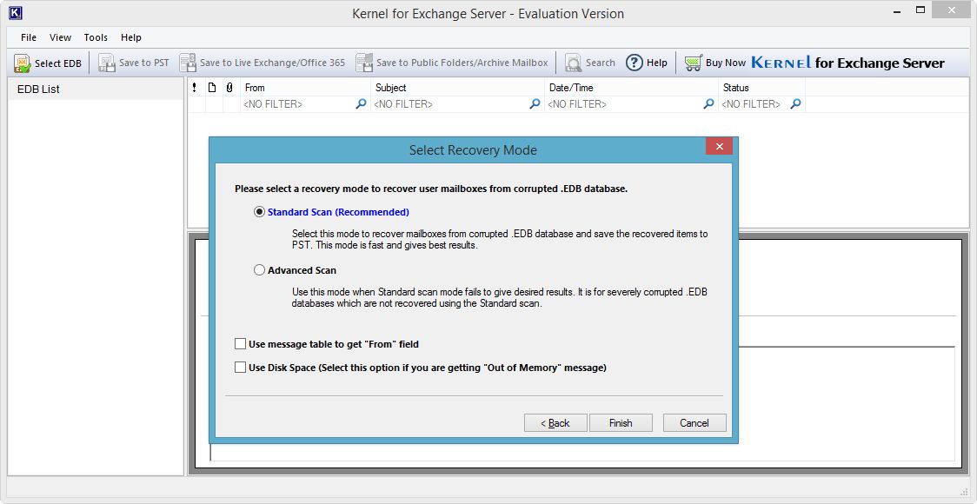
Task: Sort by the Subject column header
Action: click(x=457, y=88)
